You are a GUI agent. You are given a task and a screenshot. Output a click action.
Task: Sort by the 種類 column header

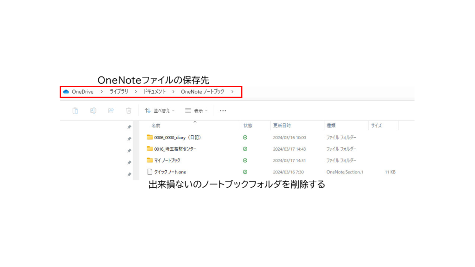[x=331, y=126]
